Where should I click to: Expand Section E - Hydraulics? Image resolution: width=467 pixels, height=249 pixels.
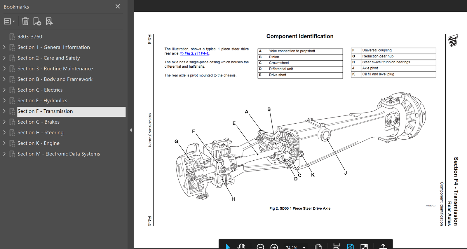[4, 100]
